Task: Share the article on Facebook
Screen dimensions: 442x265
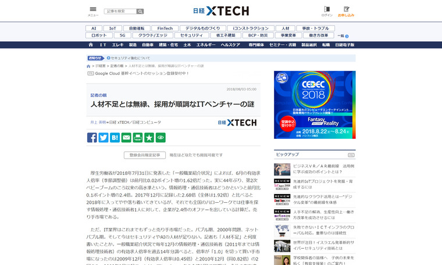Action: (x=92, y=138)
